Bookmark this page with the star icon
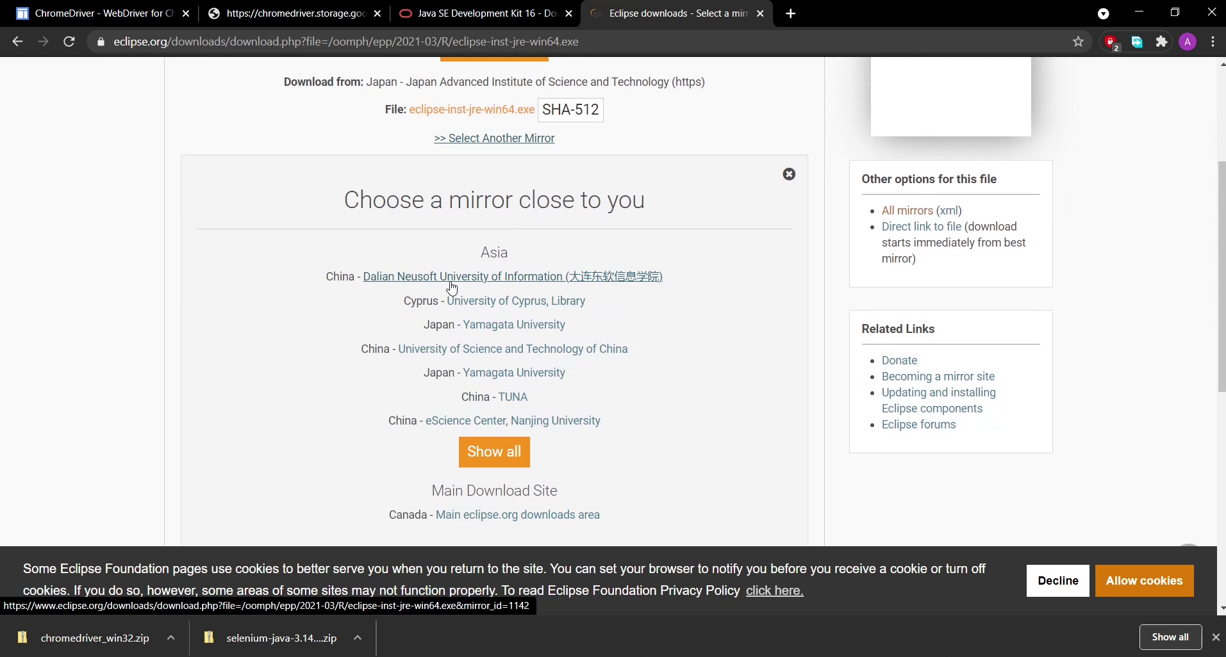This screenshot has height=657, width=1226. pyautogui.click(x=1079, y=42)
